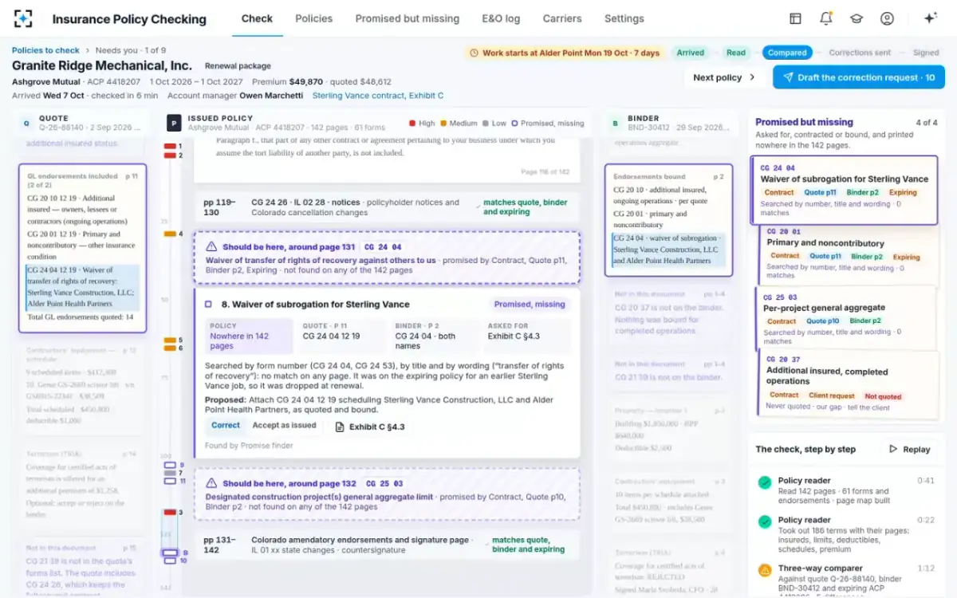Tick the checkbox for finding 8 Waiver of subrogation

click(x=209, y=304)
